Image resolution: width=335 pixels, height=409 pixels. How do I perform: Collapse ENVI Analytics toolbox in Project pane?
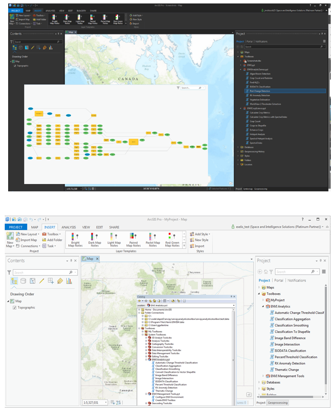(263, 306)
